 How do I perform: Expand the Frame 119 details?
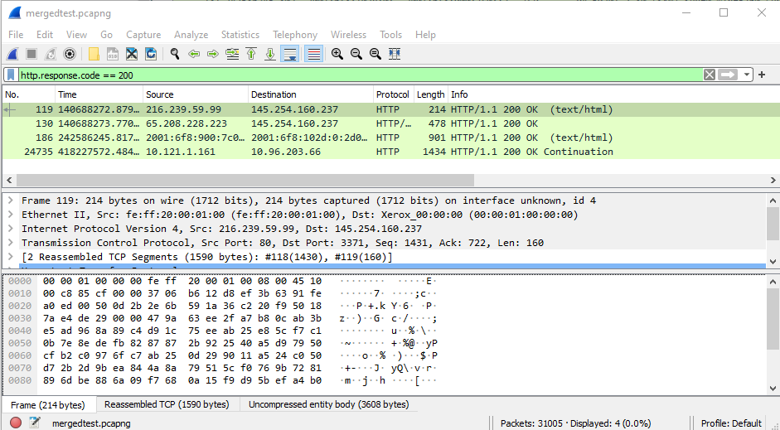pyautogui.click(x=10, y=201)
